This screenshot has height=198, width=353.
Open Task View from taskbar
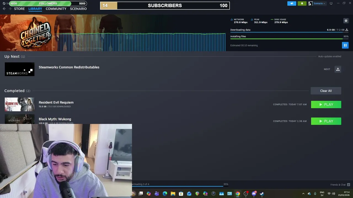[141, 194]
